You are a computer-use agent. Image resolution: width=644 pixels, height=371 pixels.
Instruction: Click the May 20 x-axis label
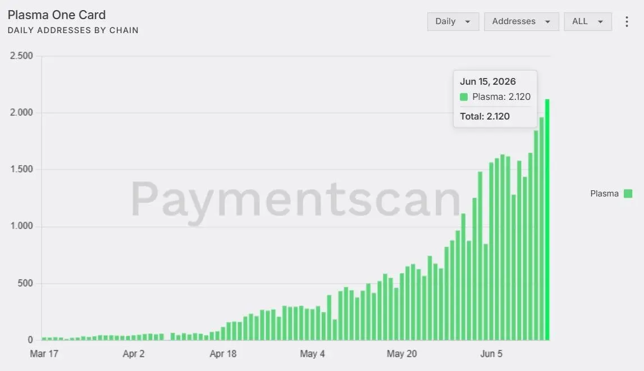[401, 354]
